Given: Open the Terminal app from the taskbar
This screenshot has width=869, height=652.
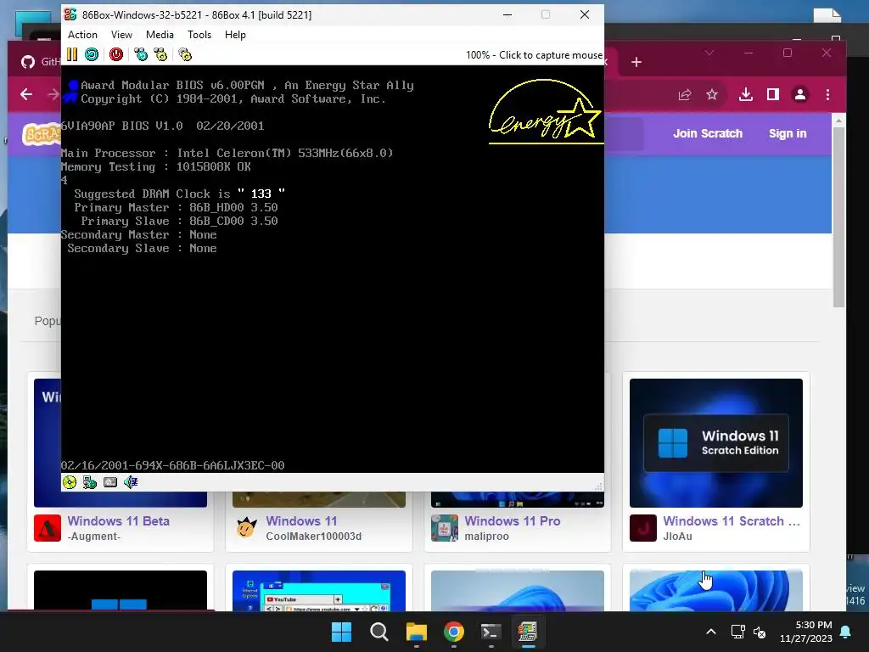Looking at the screenshot, I should [491, 632].
